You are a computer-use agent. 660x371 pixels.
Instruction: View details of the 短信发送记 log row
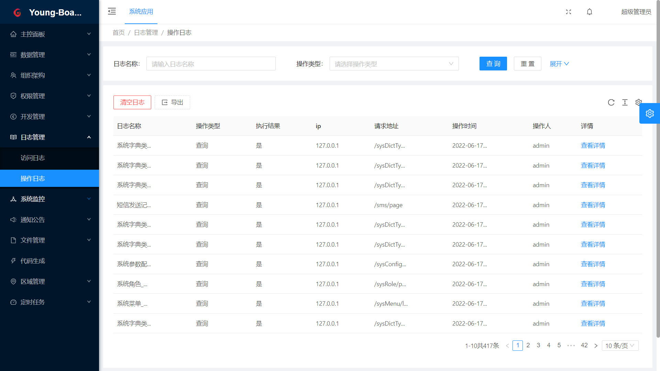(593, 205)
